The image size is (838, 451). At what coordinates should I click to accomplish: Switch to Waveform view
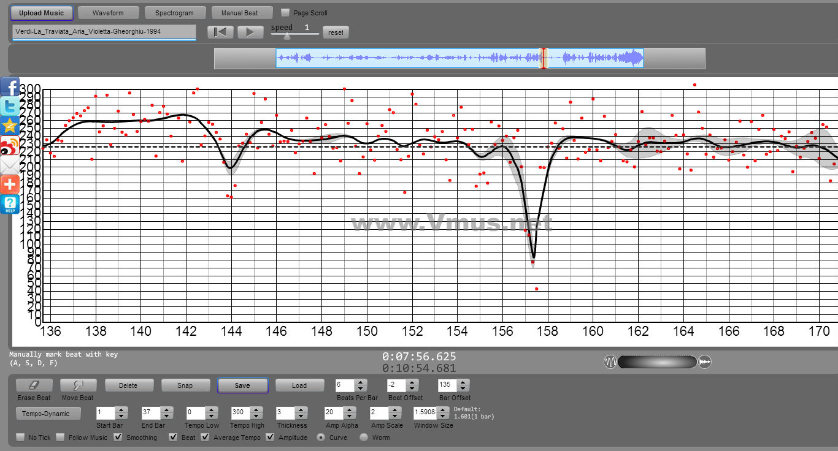pos(108,13)
